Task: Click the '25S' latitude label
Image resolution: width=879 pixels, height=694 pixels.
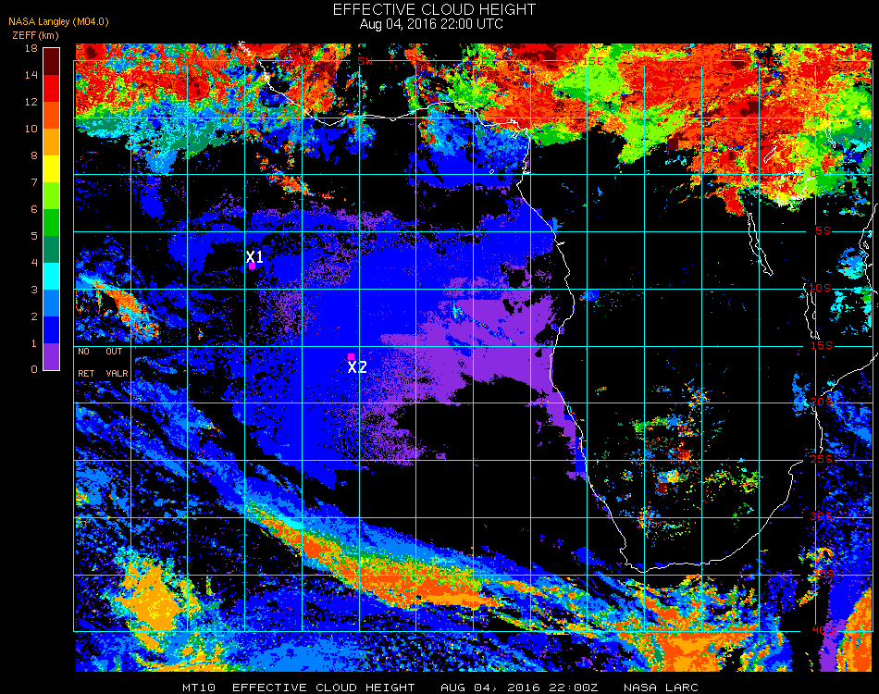Action: coord(822,459)
